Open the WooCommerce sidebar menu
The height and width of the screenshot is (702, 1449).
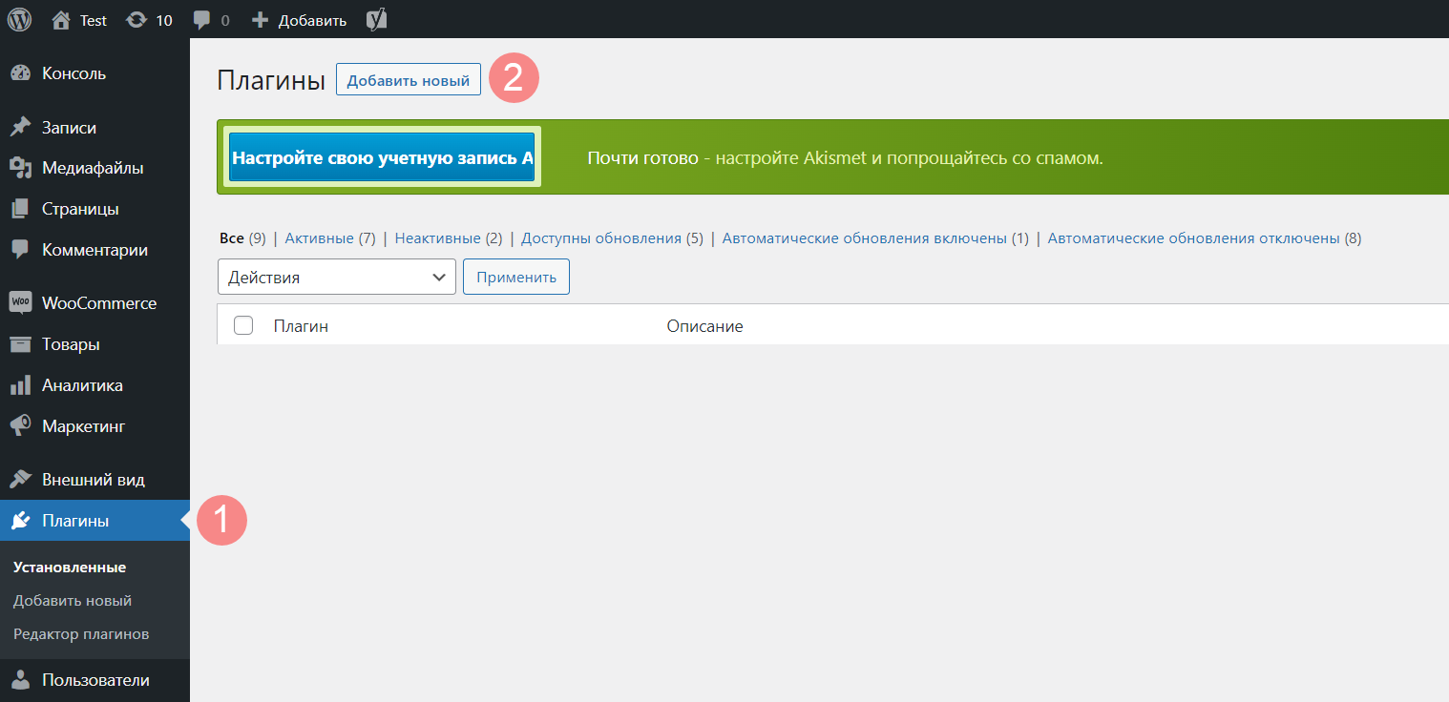tap(98, 303)
